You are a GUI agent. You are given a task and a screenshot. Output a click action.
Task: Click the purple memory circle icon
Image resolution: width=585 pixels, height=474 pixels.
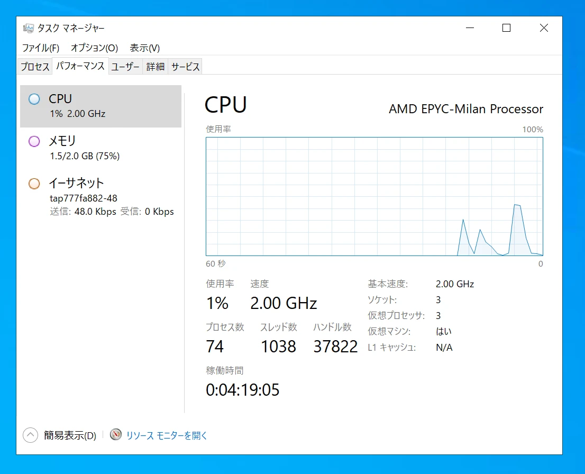click(x=34, y=141)
